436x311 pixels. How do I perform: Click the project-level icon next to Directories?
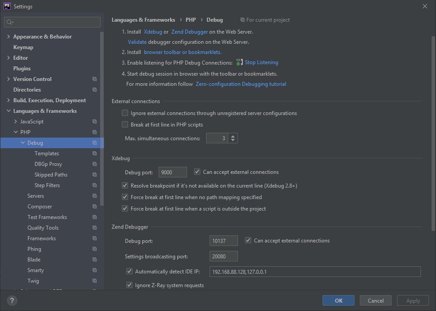tap(94, 90)
